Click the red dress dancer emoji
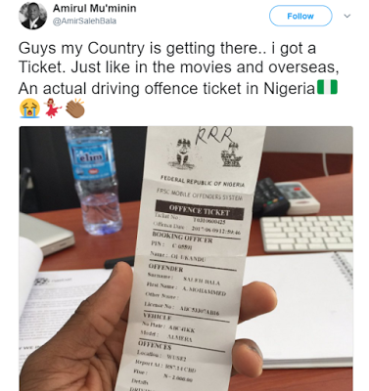 coord(52,109)
